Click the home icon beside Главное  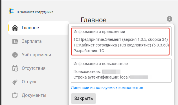(15, 28)
